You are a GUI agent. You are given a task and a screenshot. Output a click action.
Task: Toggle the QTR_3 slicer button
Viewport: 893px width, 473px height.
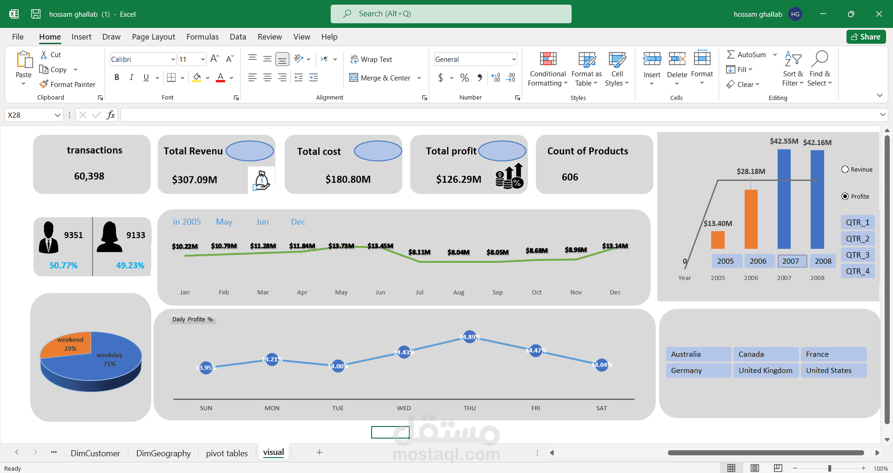[858, 255]
